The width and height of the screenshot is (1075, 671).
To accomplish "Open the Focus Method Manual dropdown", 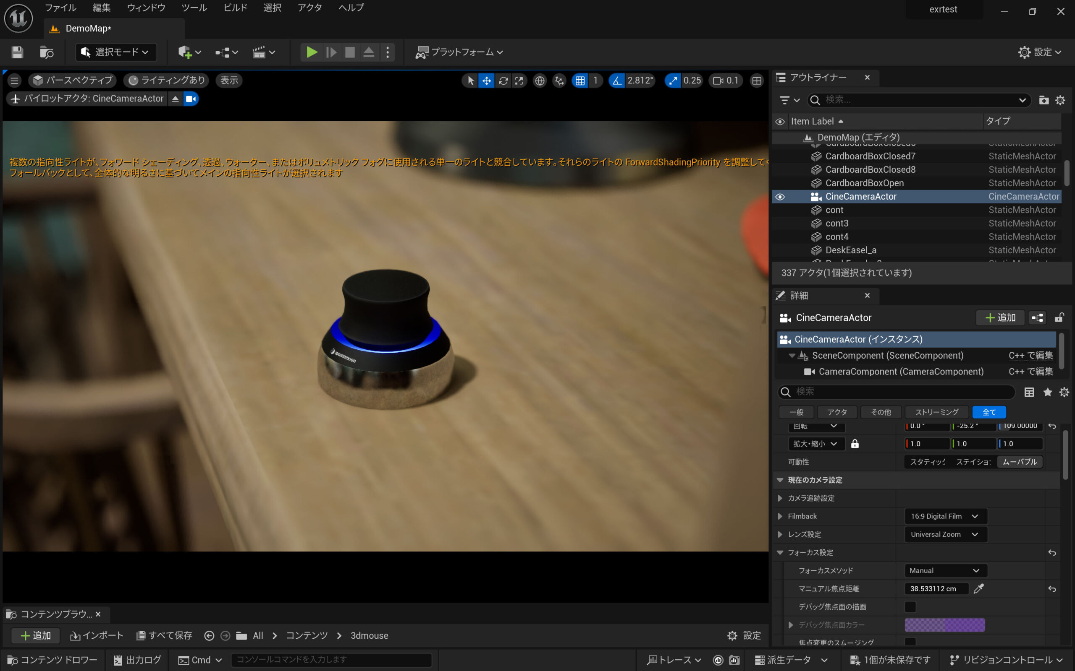I will tap(945, 570).
